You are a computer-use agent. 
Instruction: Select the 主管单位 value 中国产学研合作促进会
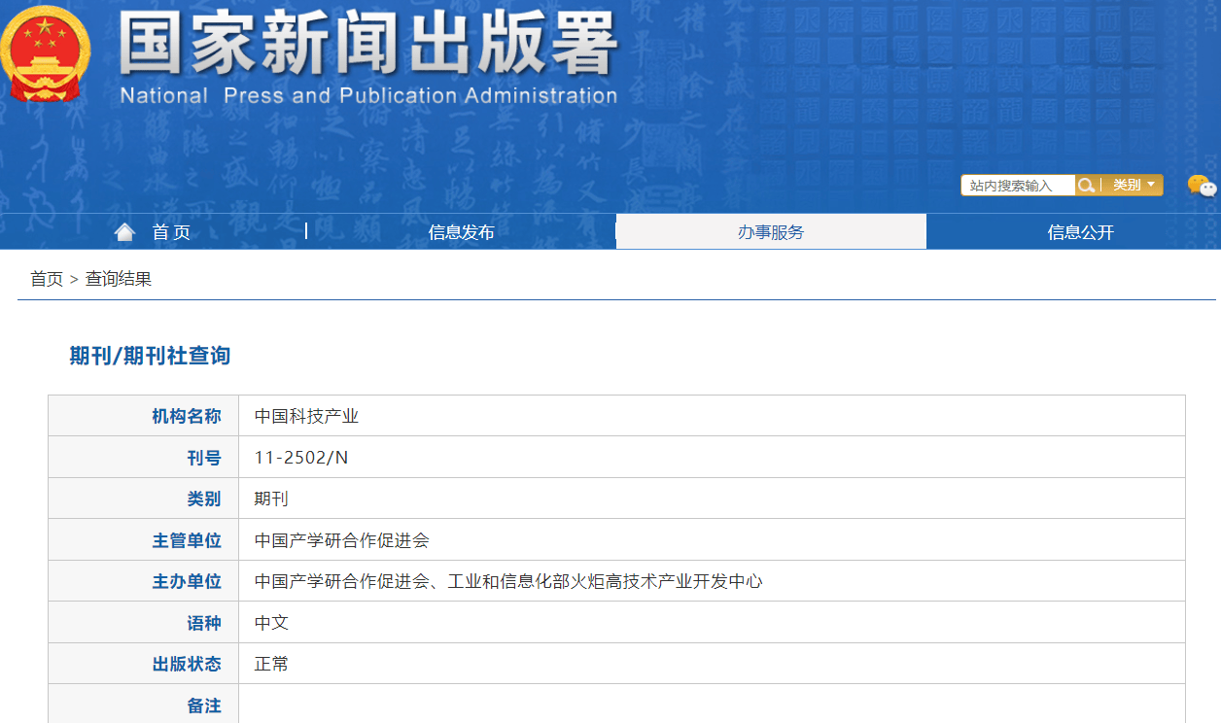tap(341, 540)
